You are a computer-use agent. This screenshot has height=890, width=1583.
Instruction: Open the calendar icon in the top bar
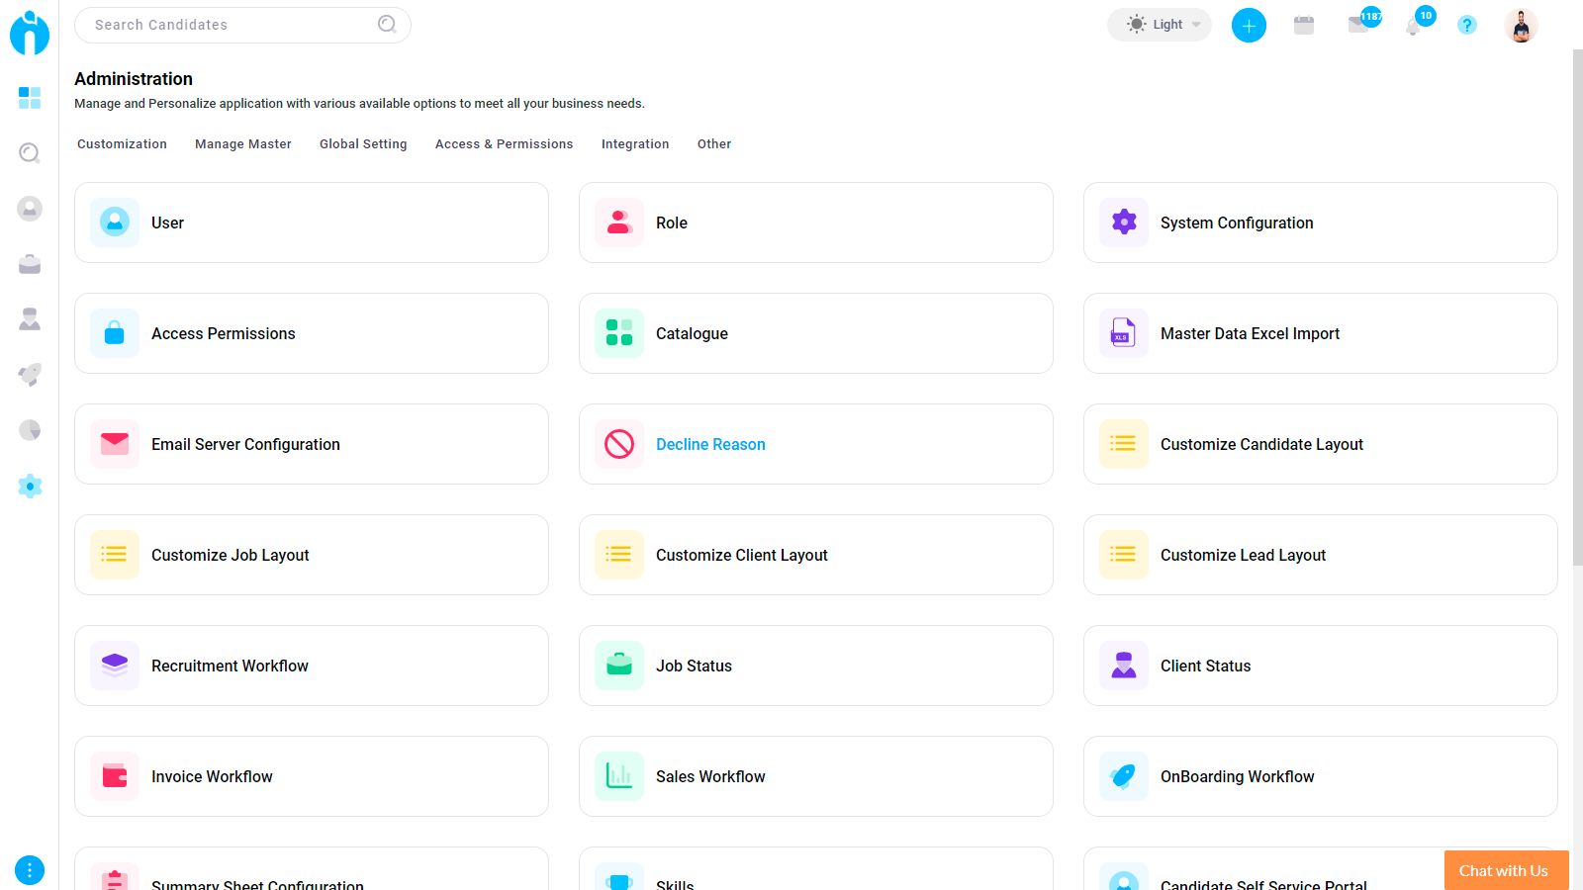[x=1303, y=25]
